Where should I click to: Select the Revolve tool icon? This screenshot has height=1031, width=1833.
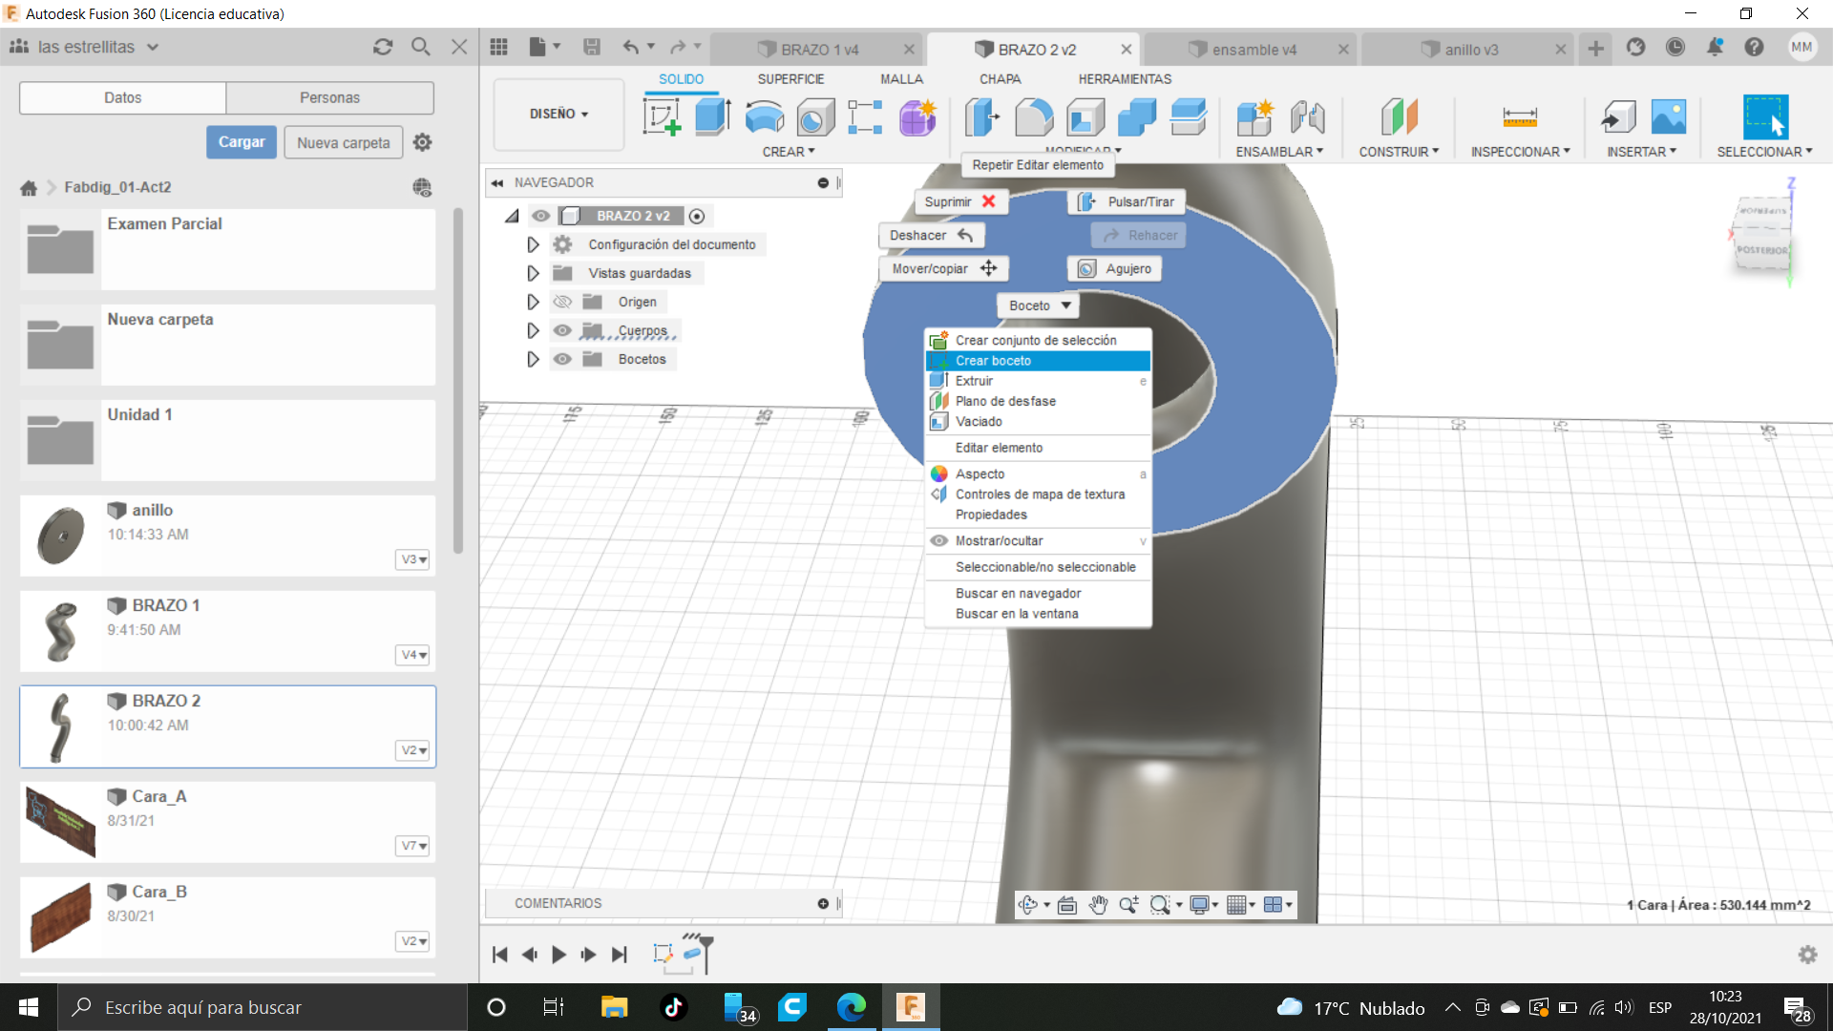pos(764,117)
